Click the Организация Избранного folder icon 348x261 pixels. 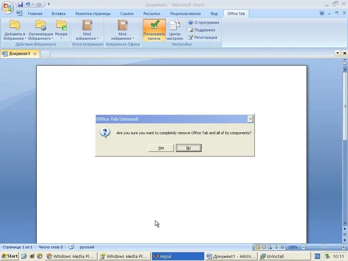tap(41, 25)
